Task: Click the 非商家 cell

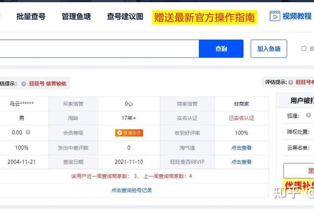Action: [x=241, y=104]
